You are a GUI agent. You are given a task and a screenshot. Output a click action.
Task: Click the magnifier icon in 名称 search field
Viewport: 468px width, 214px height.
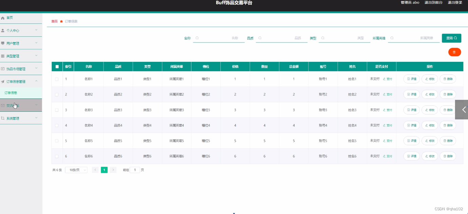pyautogui.click(x=197, y=38)
